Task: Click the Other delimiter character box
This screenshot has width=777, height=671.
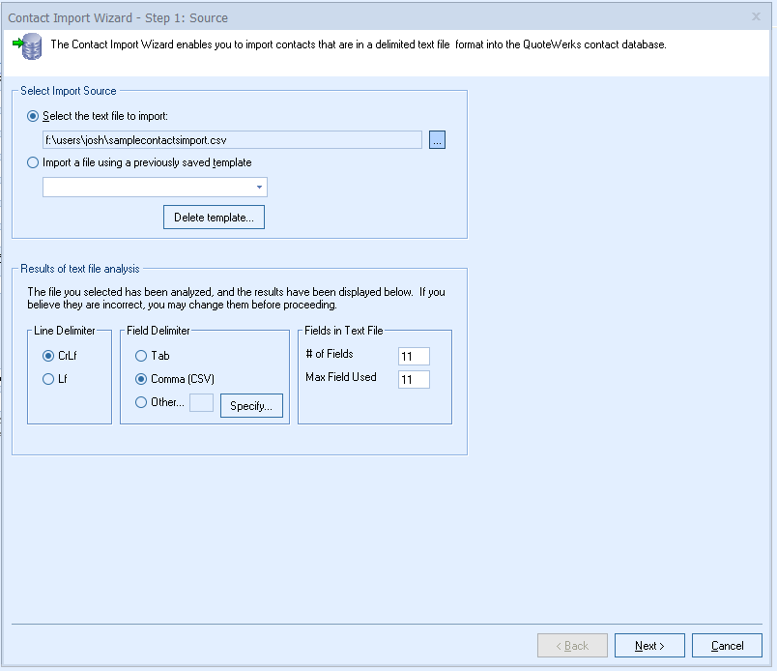Action: coord(201,403)
